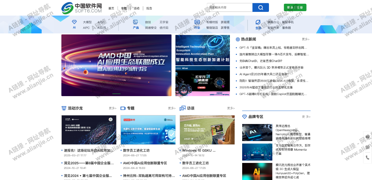Open news 先BI再ChatBI，还是直接ChatBI?
Screen dimensions: 372x180
point(261,61)
